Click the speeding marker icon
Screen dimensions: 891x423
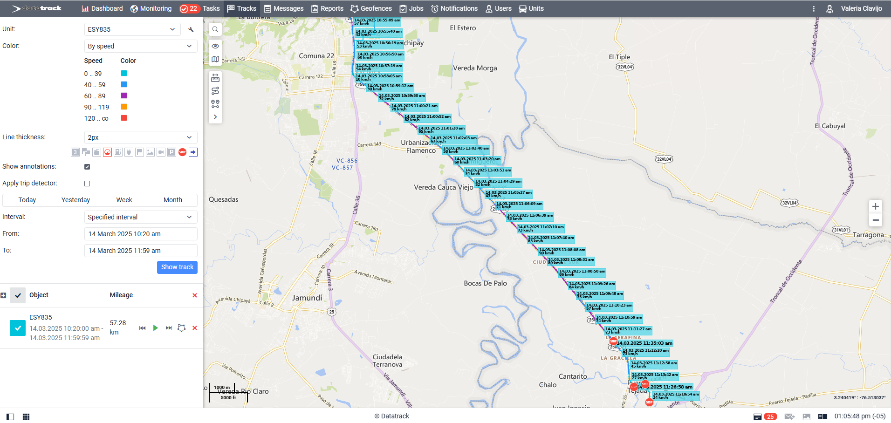[x=108, y=152]
